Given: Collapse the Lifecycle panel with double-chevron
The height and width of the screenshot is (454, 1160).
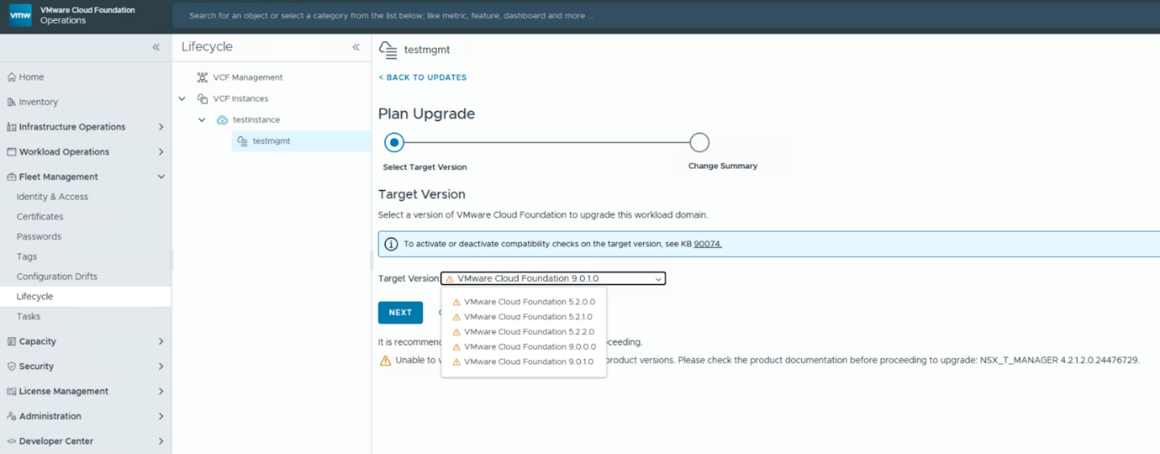Looking at the screenshot, I should (x=356, y=47).
